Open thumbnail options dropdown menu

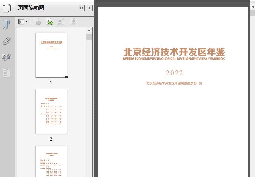tap(23, 22)
